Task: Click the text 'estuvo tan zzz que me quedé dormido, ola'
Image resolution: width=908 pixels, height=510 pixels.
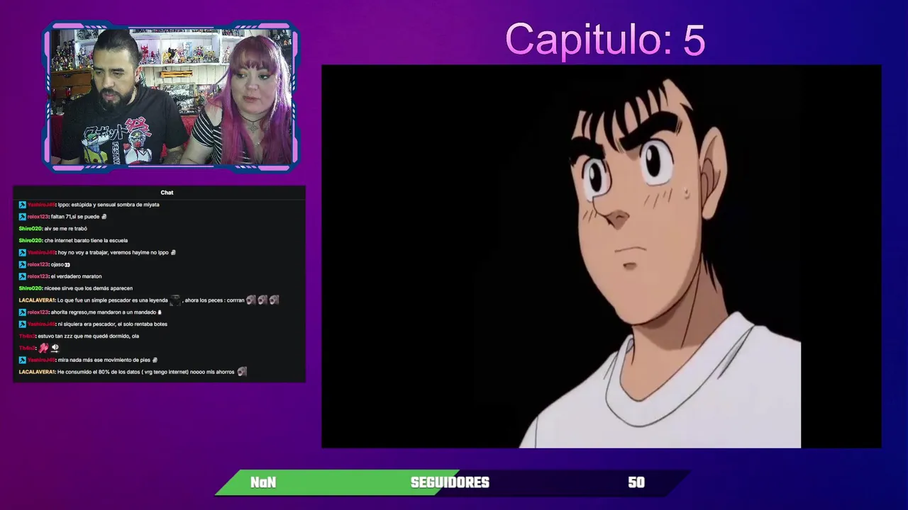Action: pos(88,336)
